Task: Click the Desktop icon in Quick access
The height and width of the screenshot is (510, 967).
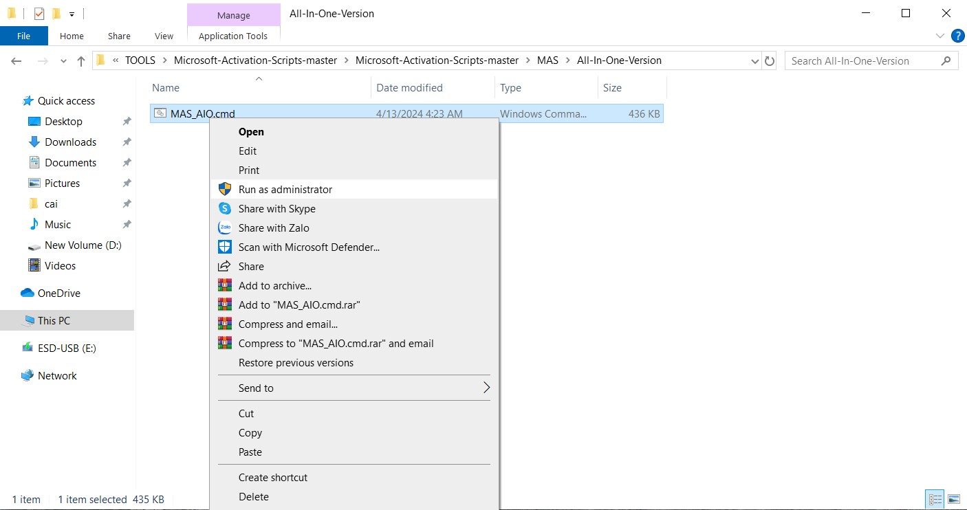Action: [34, 122]
